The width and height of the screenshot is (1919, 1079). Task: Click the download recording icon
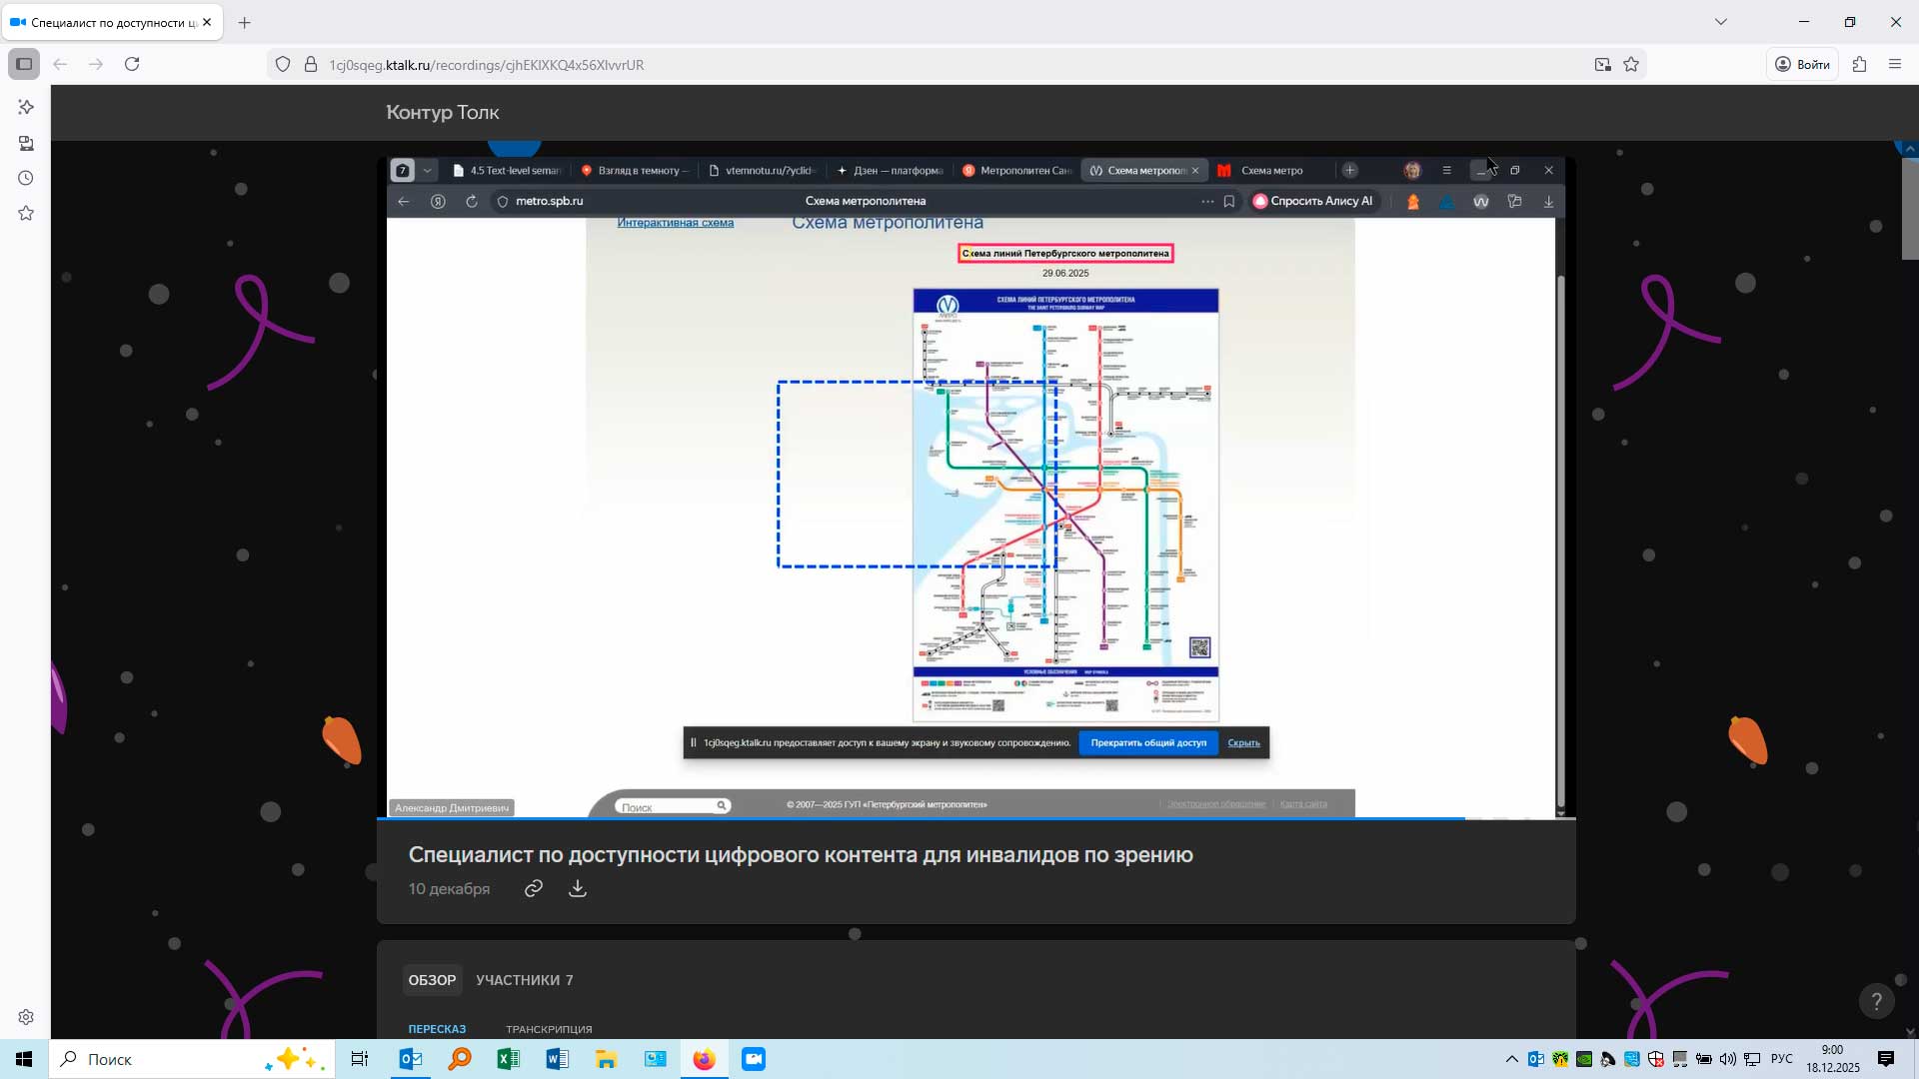578,888
